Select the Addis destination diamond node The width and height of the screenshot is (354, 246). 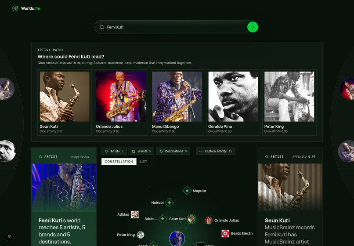pos(163,219)
